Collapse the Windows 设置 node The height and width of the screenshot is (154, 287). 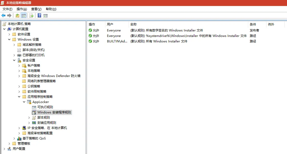click(9, 40)
